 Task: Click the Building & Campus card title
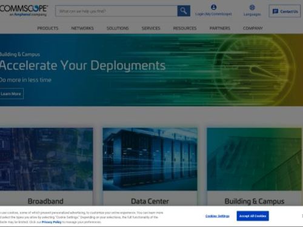(x=255, y=202)
